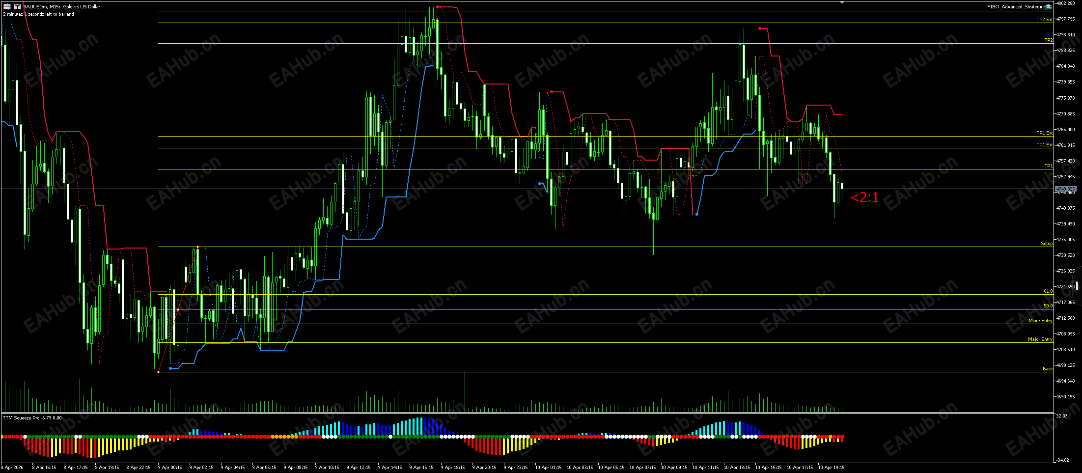The height and width of the screenshot is (473, 1082).
Task: Click the -34.02 indicator scale value
Action: pos(1062,460)
